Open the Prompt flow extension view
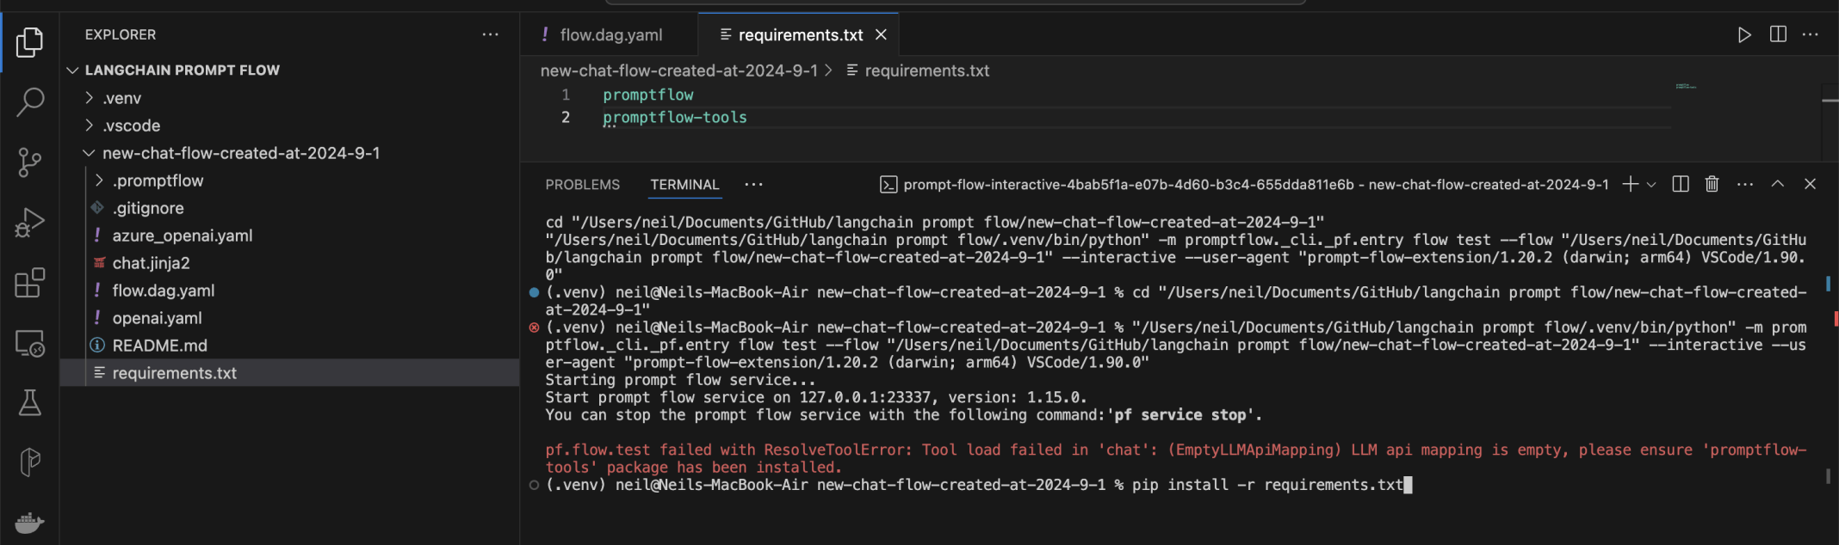 [x=30, y=462]
